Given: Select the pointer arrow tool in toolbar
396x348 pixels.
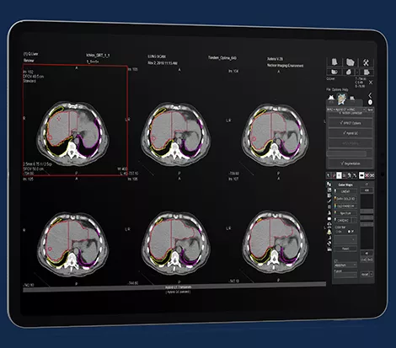Looking at the screenshot, I should [329, 175].
